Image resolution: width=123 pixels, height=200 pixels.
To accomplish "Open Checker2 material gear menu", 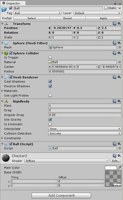I will 119,155.
